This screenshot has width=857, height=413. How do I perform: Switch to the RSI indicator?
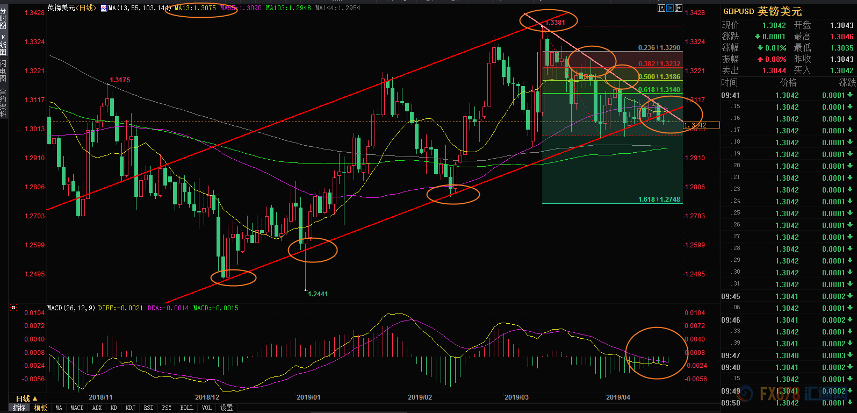click(148, 408)
